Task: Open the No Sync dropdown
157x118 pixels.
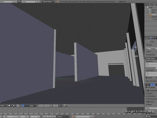Action: pos(63,117)
